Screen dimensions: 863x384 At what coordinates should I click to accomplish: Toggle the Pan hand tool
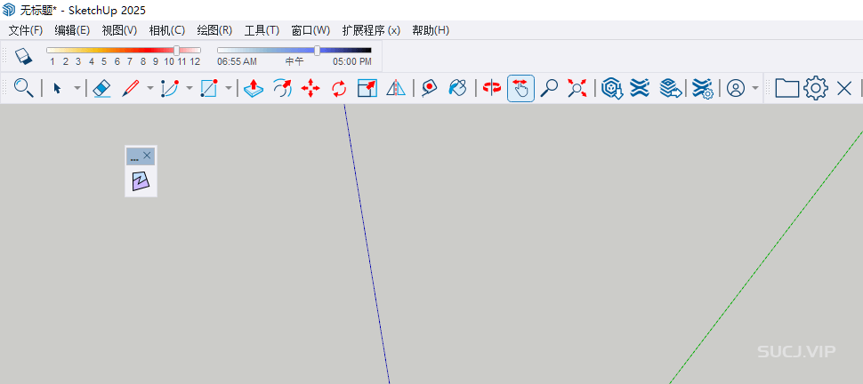click(520, 89)
